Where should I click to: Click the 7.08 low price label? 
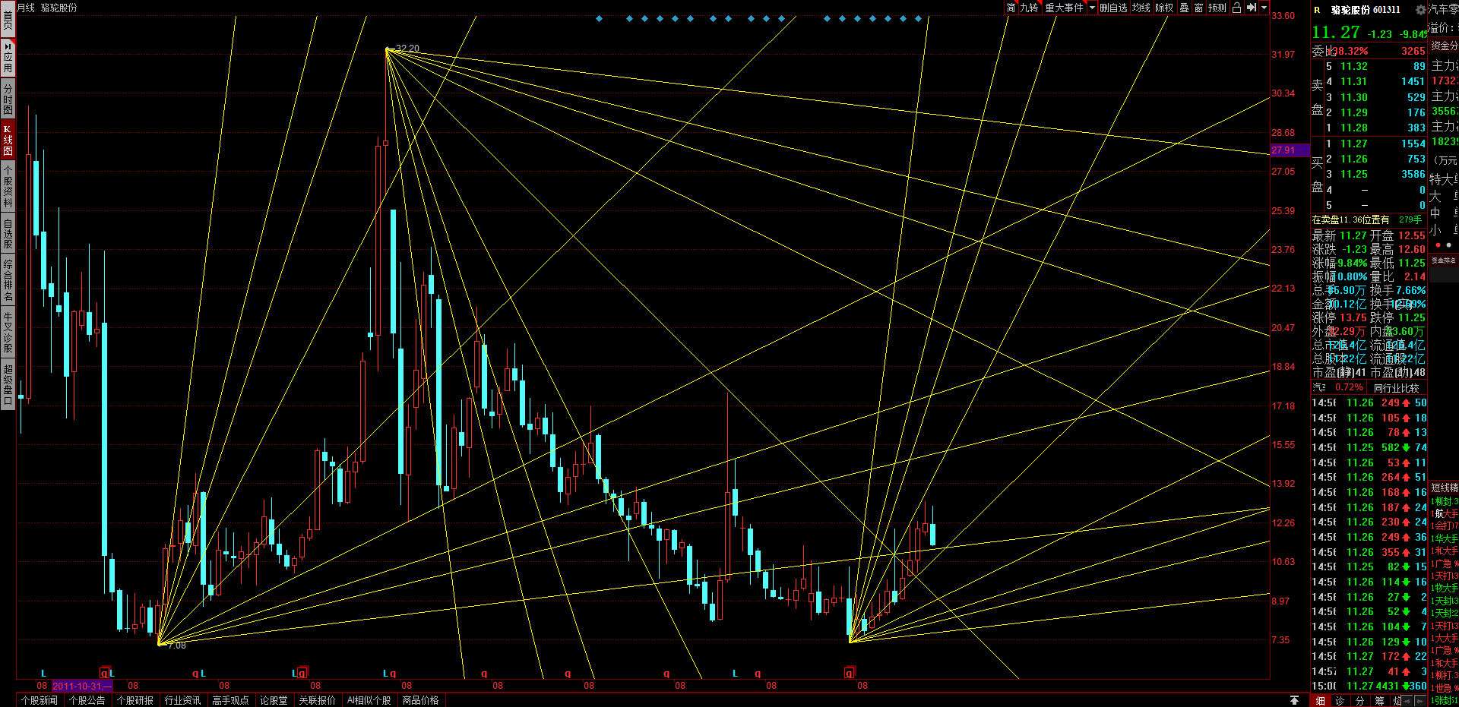click(x=176, y=645)
